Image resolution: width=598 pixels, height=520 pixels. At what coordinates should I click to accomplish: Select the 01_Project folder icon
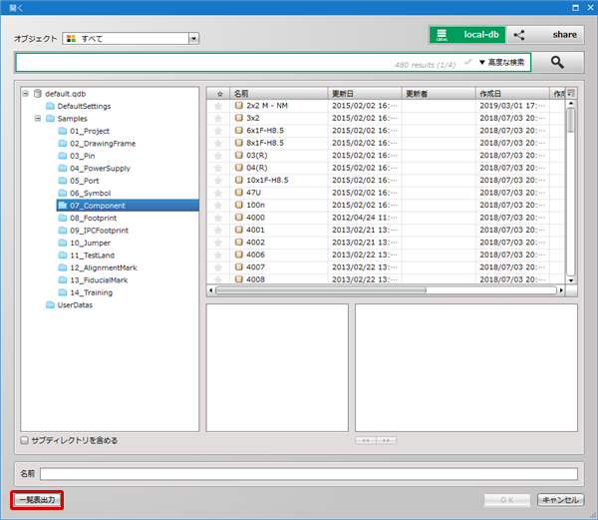coord(62,131)
